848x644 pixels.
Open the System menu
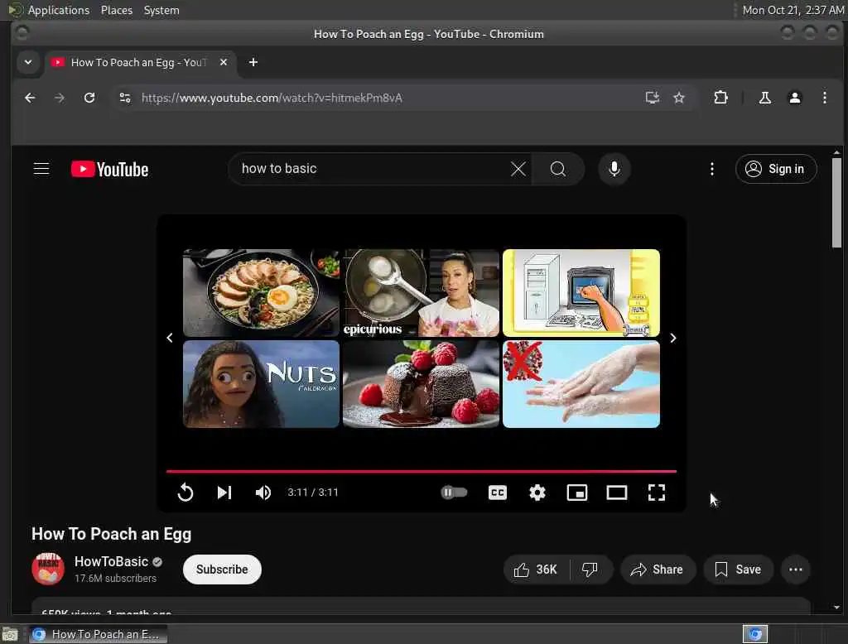pyautogui.click(x=161, y=10)
